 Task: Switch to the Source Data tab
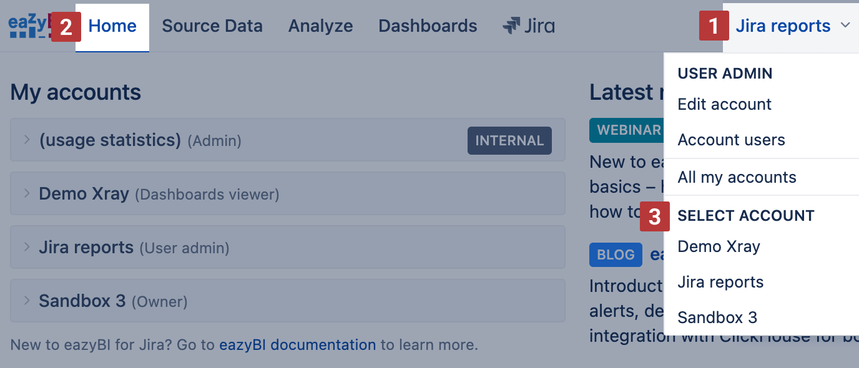coord(212,26)
